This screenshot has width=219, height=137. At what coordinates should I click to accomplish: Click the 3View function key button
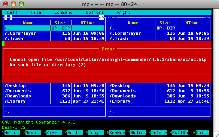[53, 133]
